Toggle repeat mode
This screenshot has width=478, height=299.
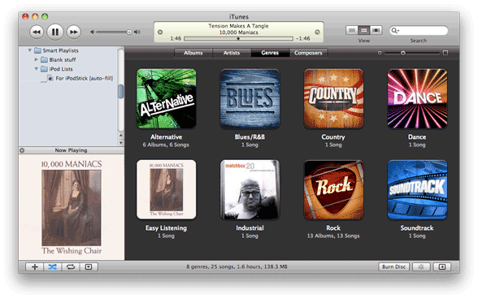click(x=71, y=267)
